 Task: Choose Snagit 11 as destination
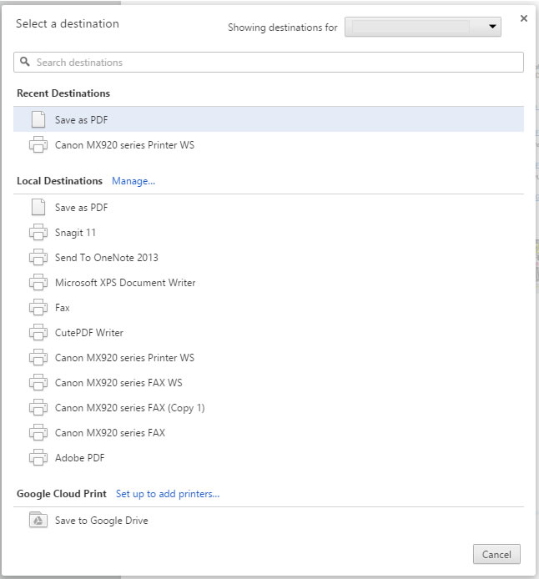pos(269,232)
